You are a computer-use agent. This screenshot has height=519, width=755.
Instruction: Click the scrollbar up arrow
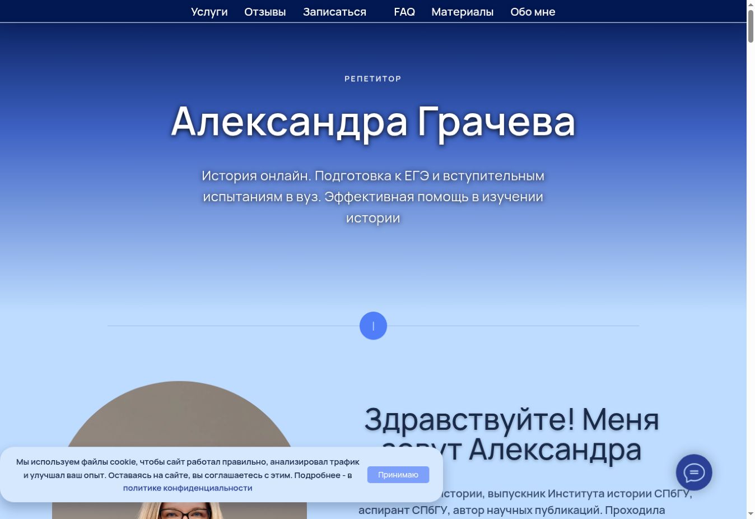point(751,4)
